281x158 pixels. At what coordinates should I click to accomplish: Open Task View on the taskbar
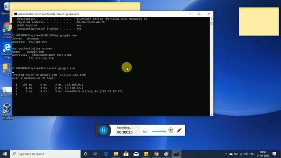pos(95,154)
